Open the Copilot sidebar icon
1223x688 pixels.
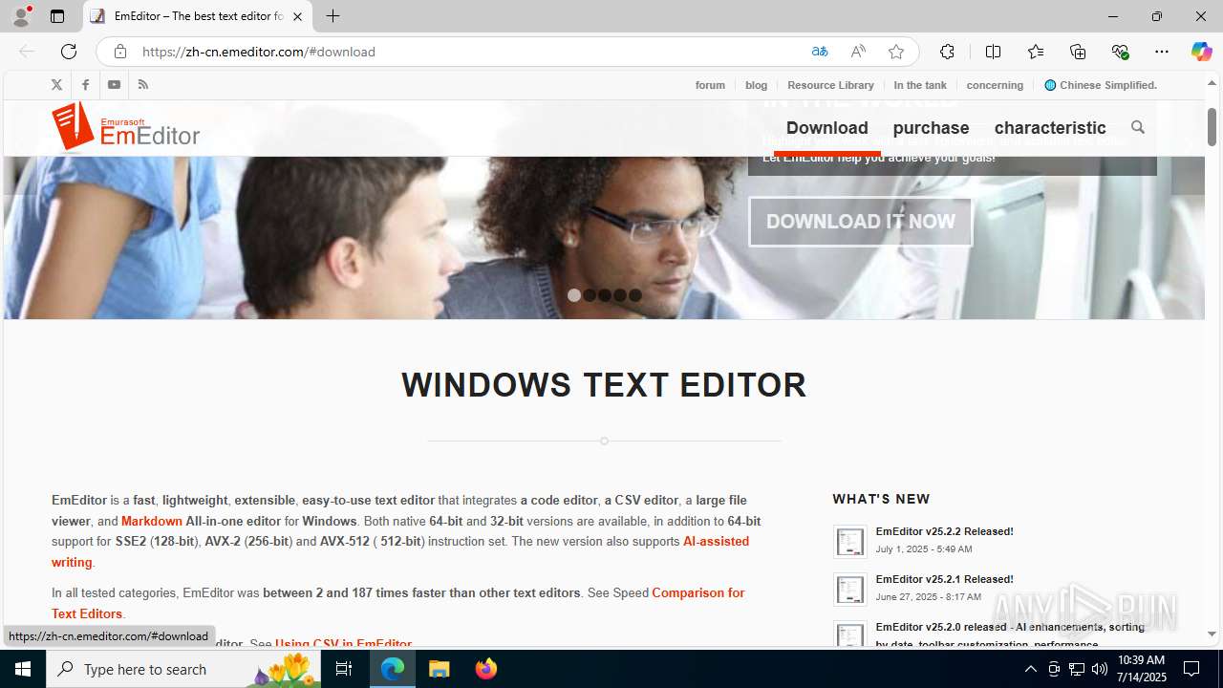click(x=1201, y=52)
